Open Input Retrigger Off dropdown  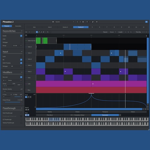[16, 66]
